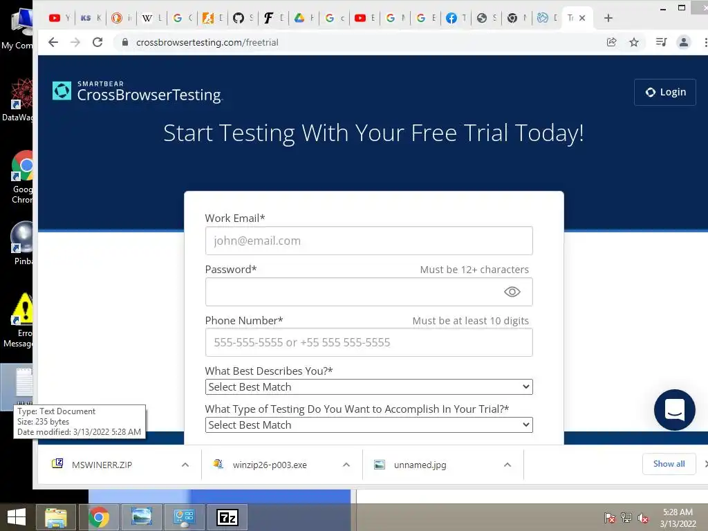Click the address bar URL

(x=207, y=42)
